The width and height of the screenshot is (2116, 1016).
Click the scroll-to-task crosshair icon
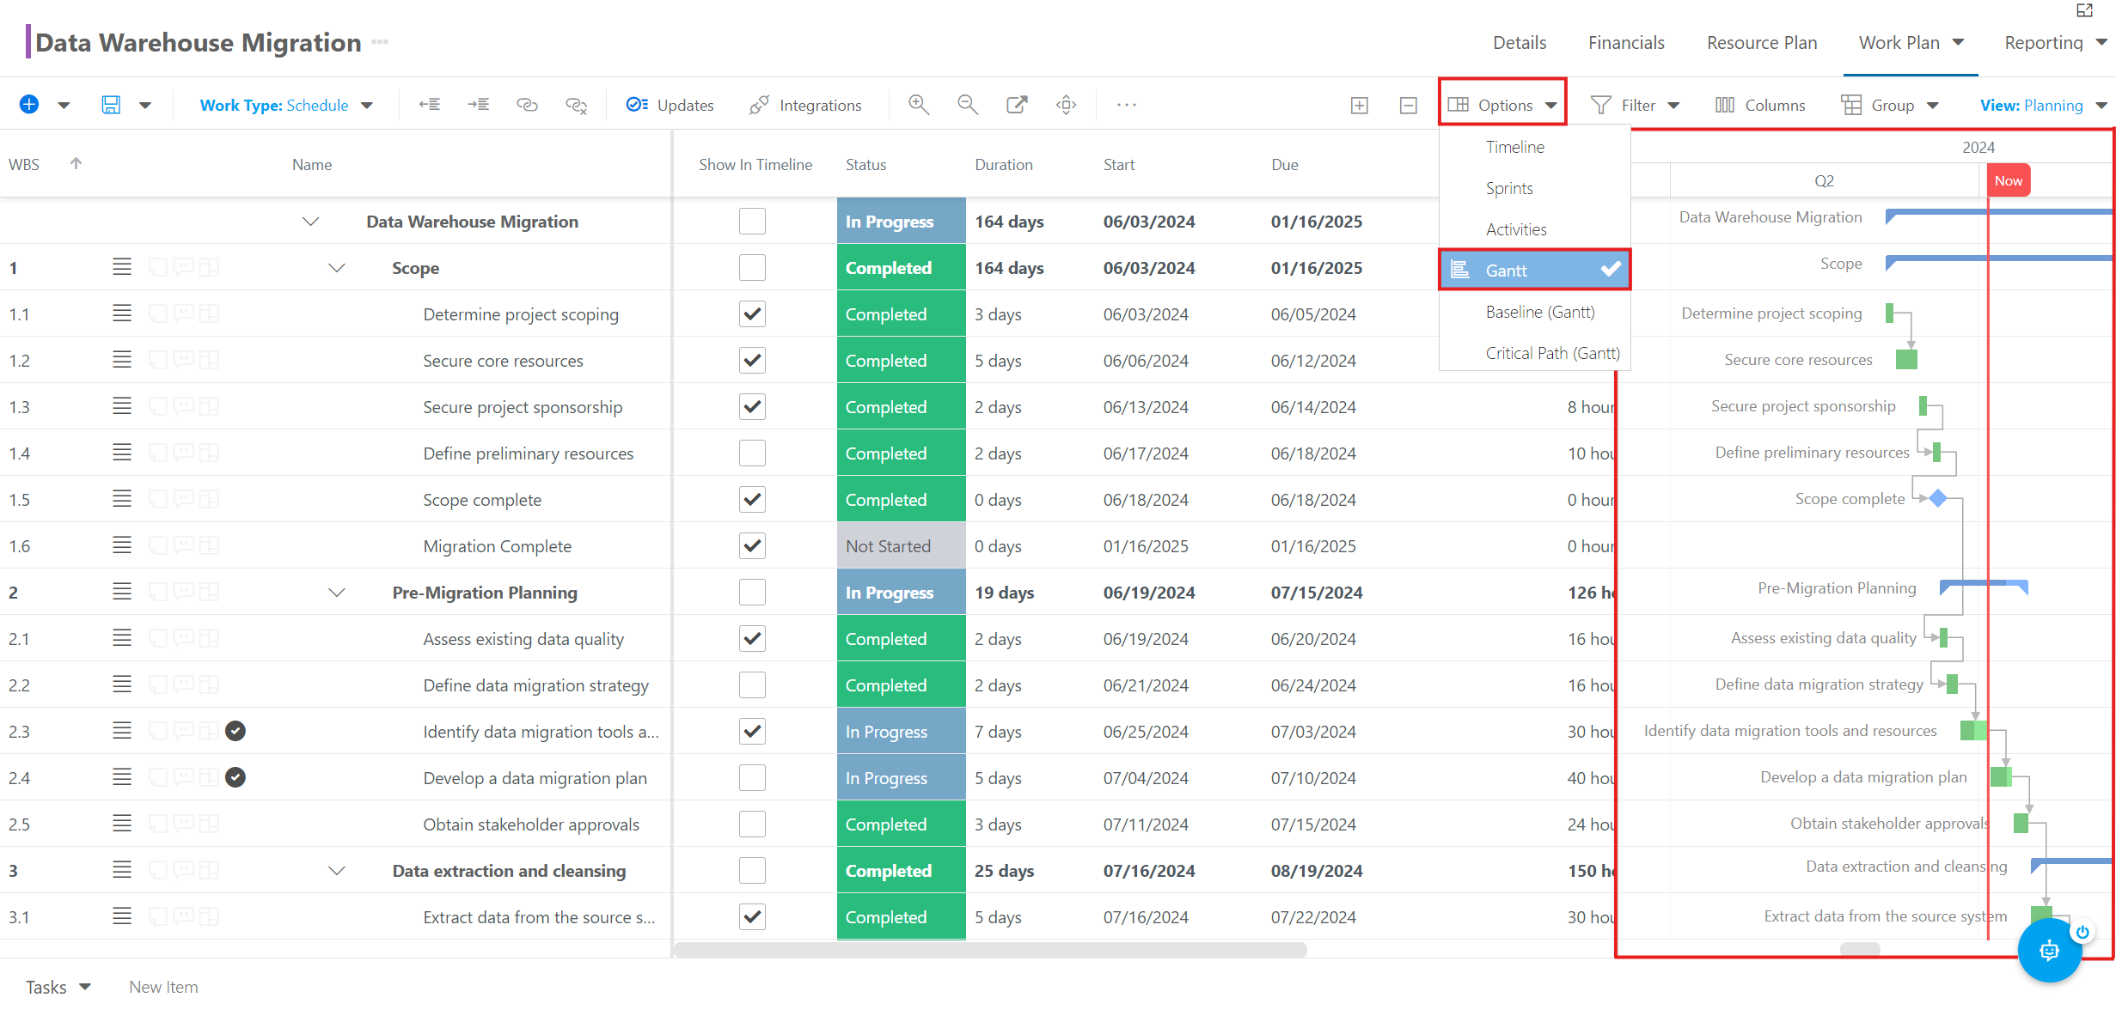(1066, 105)
